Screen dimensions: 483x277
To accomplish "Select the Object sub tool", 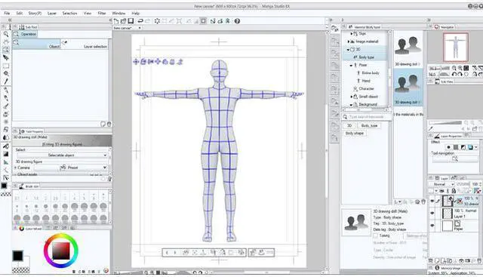I will (x=36, y=44).
